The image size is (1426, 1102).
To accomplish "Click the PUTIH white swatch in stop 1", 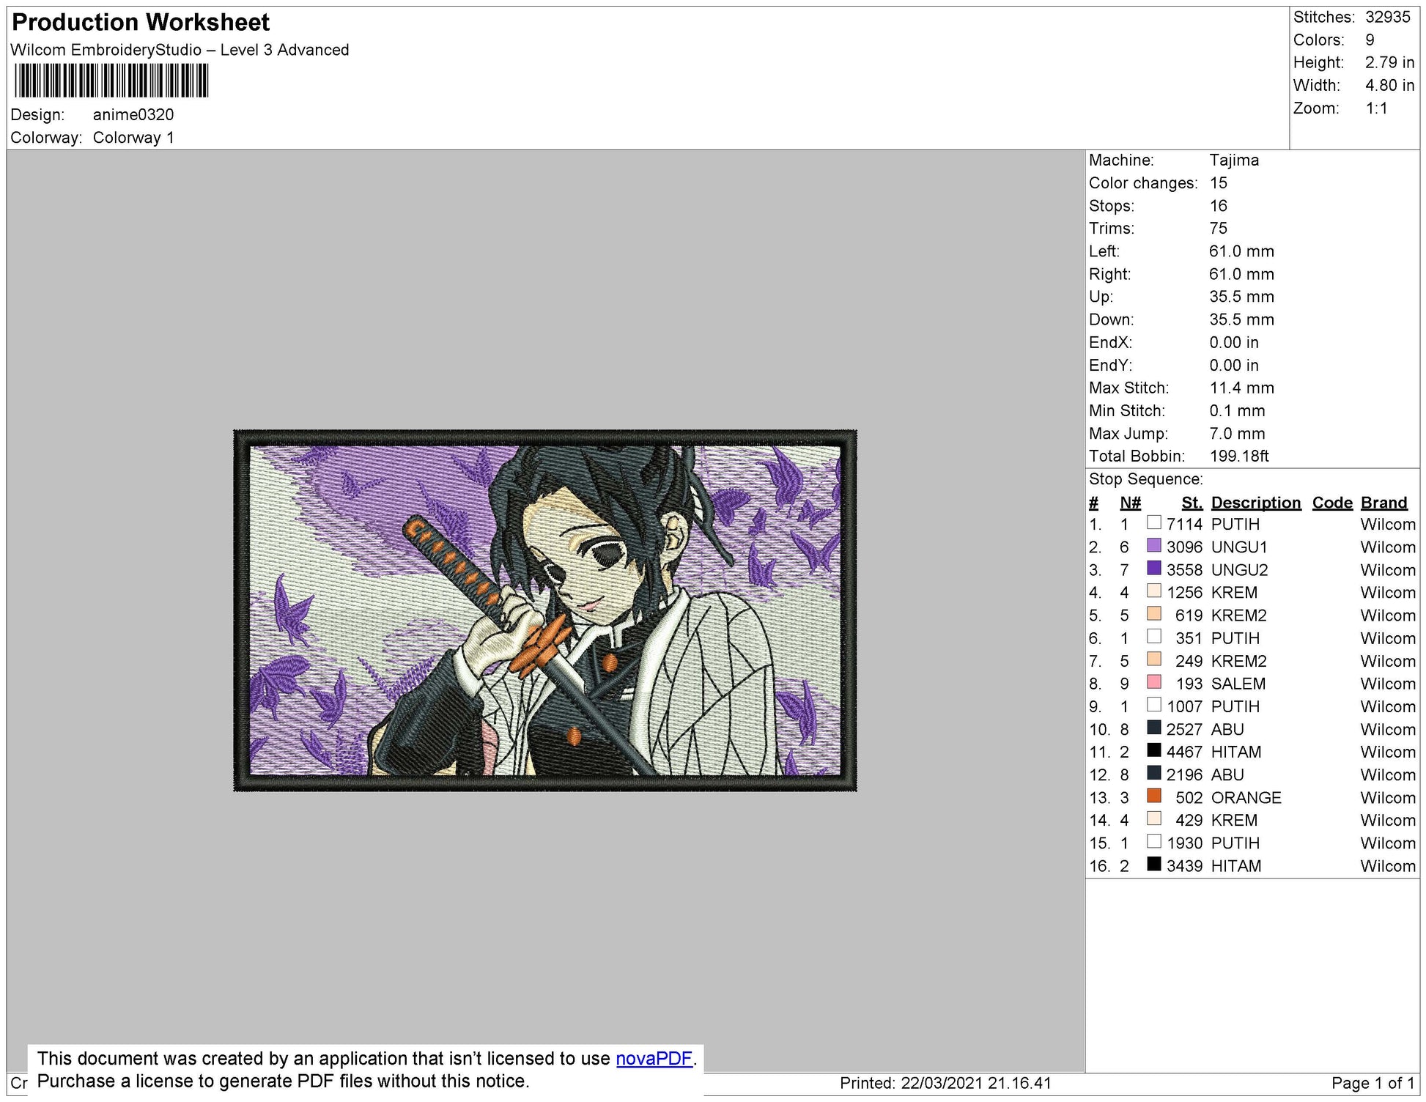I will tap(1154, 522).
